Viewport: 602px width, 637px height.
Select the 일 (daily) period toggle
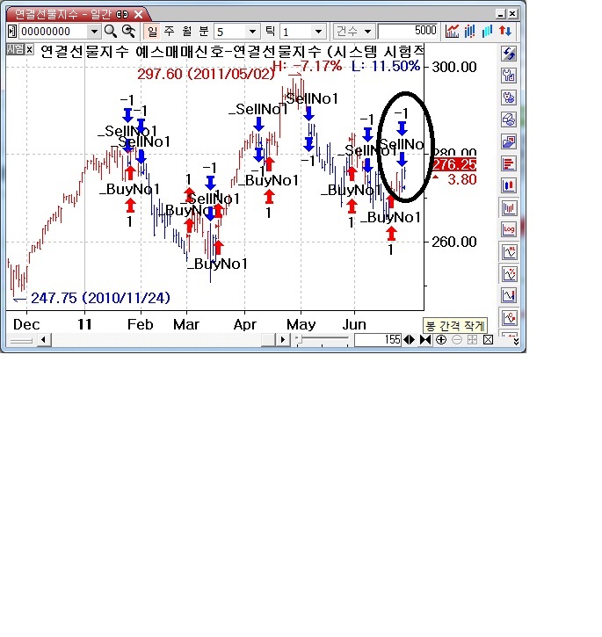[x=152, y=31]
